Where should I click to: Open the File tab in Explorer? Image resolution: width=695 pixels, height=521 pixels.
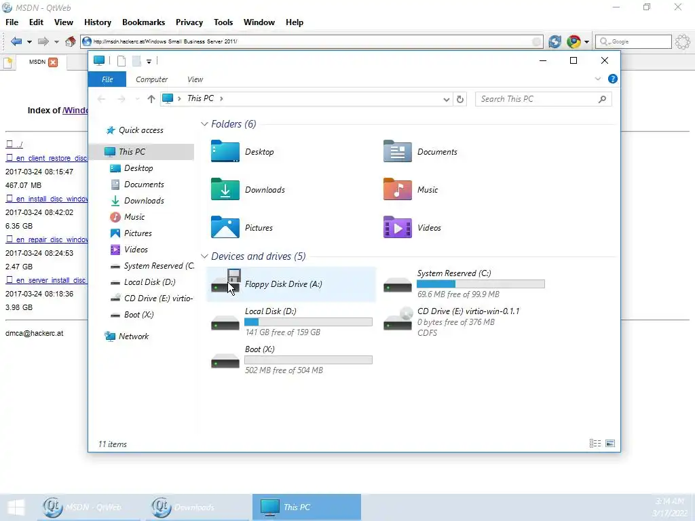pyautogui.click(x=107, y=79)
